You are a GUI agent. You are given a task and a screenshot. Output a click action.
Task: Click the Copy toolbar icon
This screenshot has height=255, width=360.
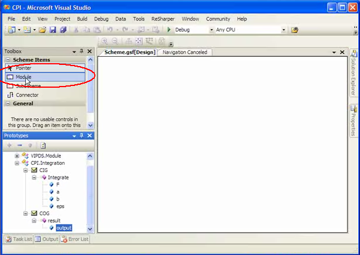(x=87, y=30)
